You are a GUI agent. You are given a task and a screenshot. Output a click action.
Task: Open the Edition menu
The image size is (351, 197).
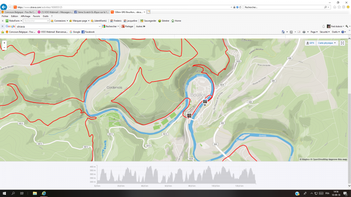point(14,16)
